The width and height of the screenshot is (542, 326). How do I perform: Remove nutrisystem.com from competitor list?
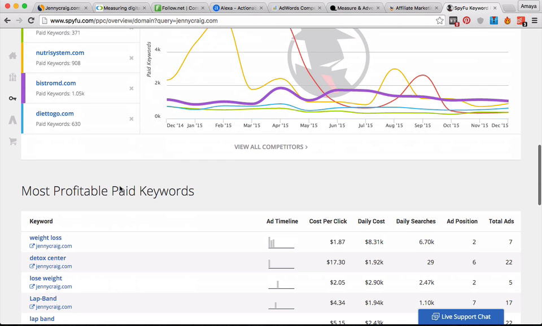pos(132,58)
